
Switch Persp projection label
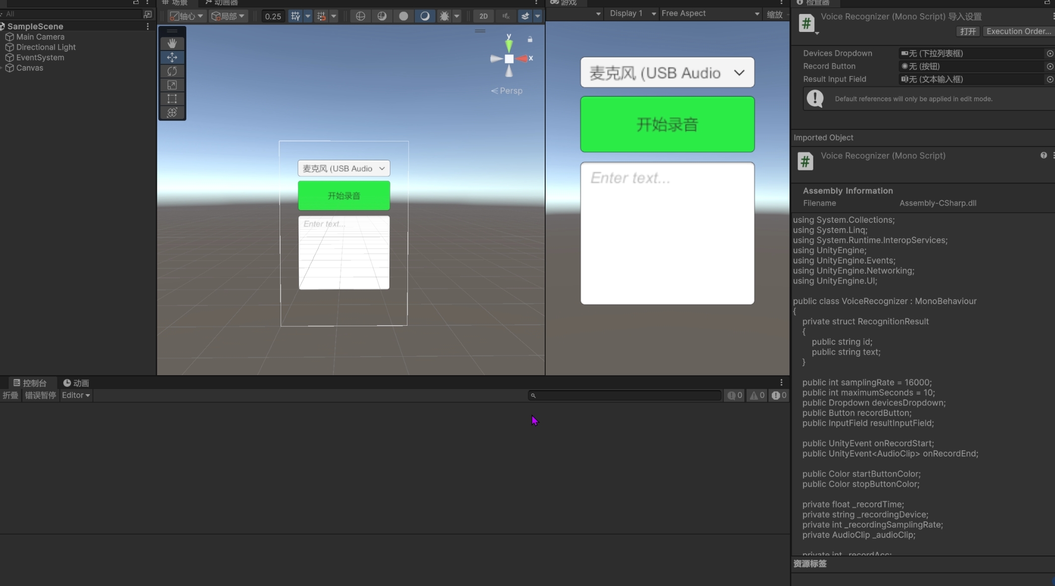[507, 91]
